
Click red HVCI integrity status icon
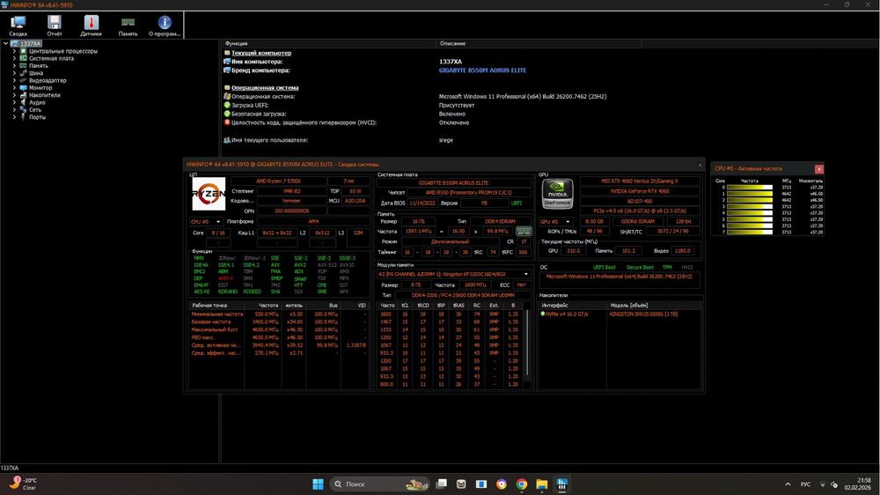pyautogui.click(x=227, y=122)
